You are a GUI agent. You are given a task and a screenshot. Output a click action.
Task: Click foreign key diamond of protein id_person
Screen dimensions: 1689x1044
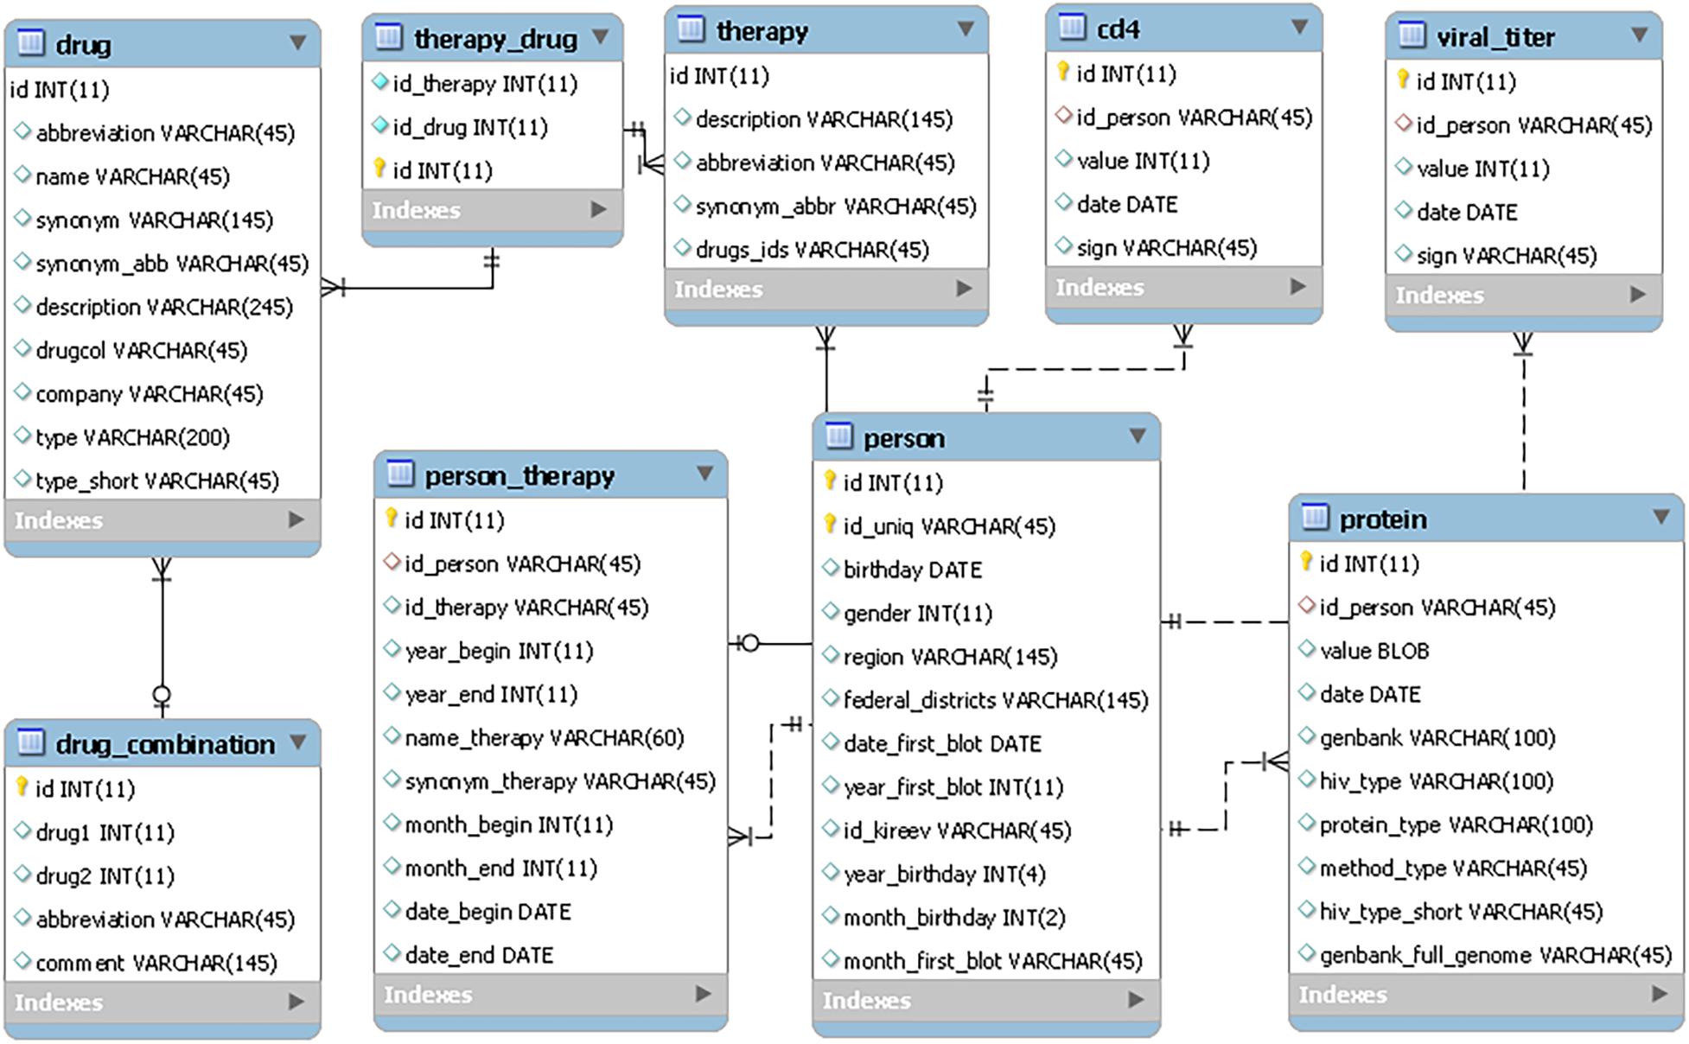[x=1307, y=606]
